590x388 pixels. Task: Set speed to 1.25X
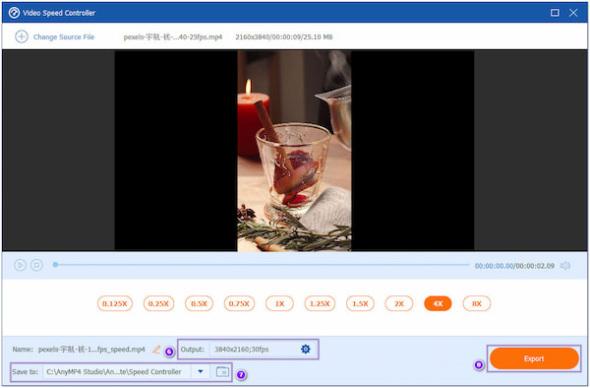320,303
